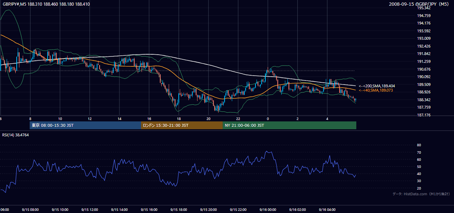The width and height of the screenshot is (454, 213).
Task: Click the bottom time label 9/16 00:00
Action: click(x=268, y=210)
